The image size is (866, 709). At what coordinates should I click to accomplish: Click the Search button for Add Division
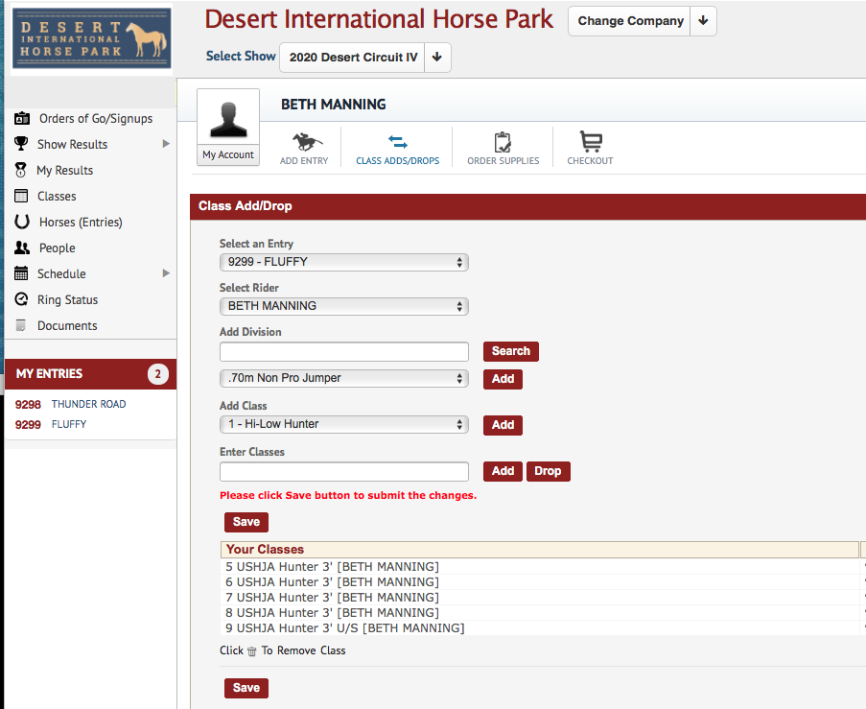[511, 351]
